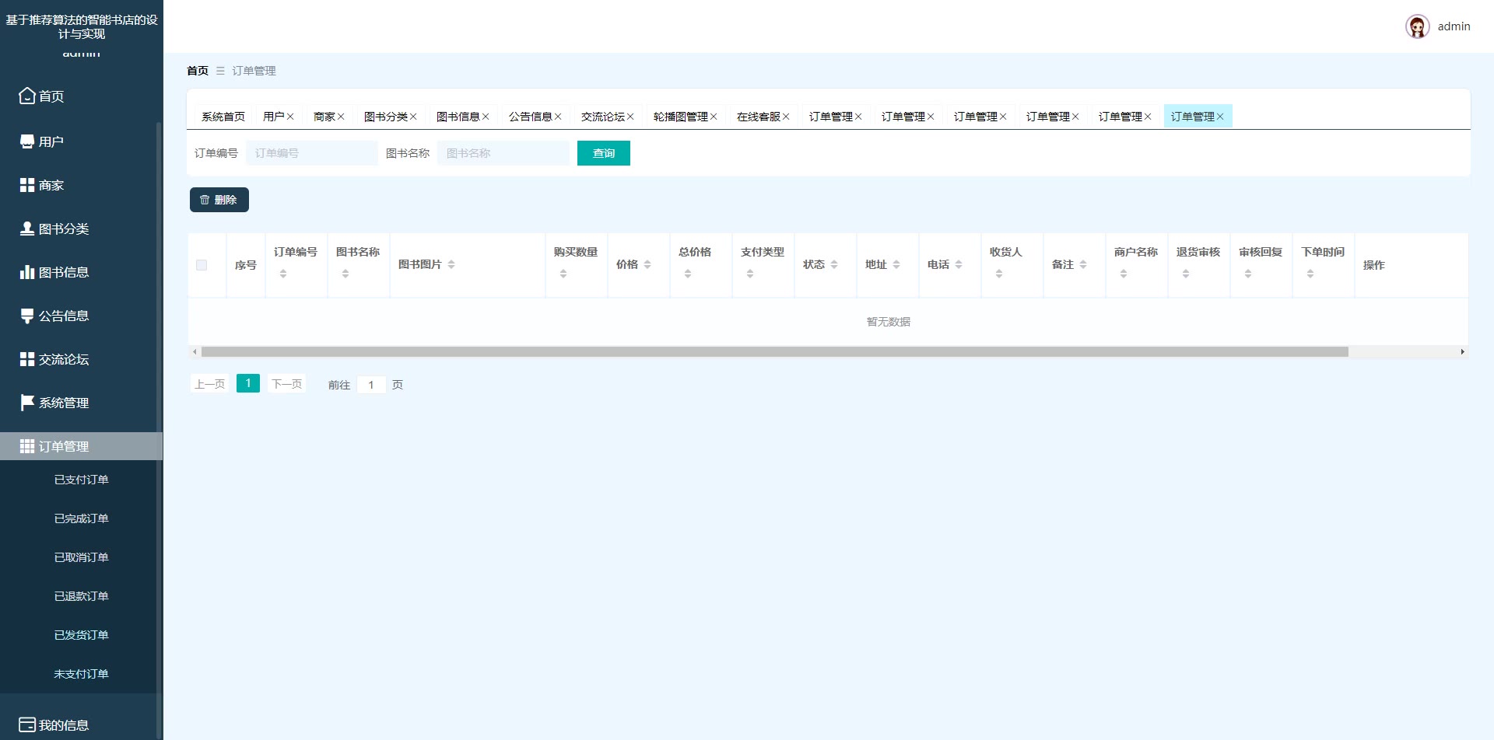
Task: Click the 我的信息 card icon
Action: tap(27, 724)
